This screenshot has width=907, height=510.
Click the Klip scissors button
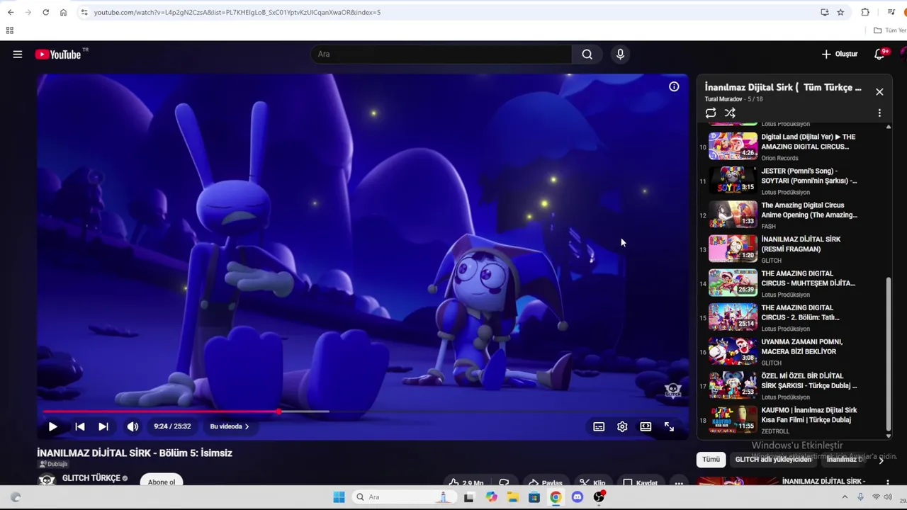[x=592, y=482]
